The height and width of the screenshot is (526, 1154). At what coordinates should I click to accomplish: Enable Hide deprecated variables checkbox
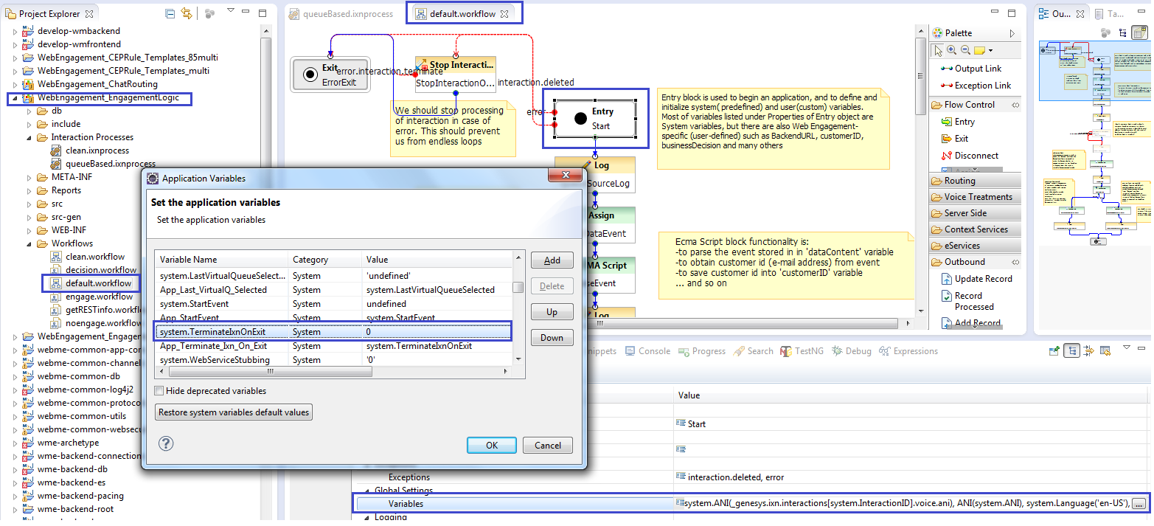pyautogui.click(x=159, y=391)
